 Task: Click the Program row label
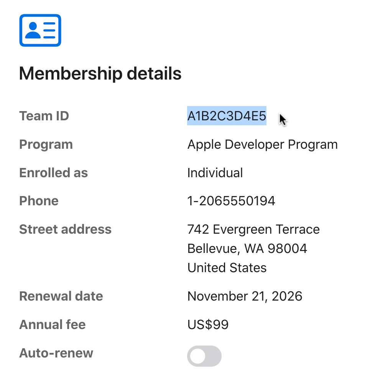46,145
